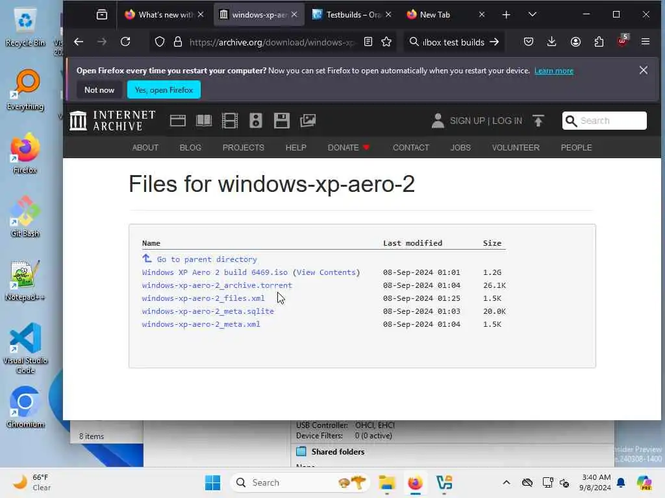Click Yes, open Firefox button
This screenshot has height=498, width=665.
pos(164,89)
